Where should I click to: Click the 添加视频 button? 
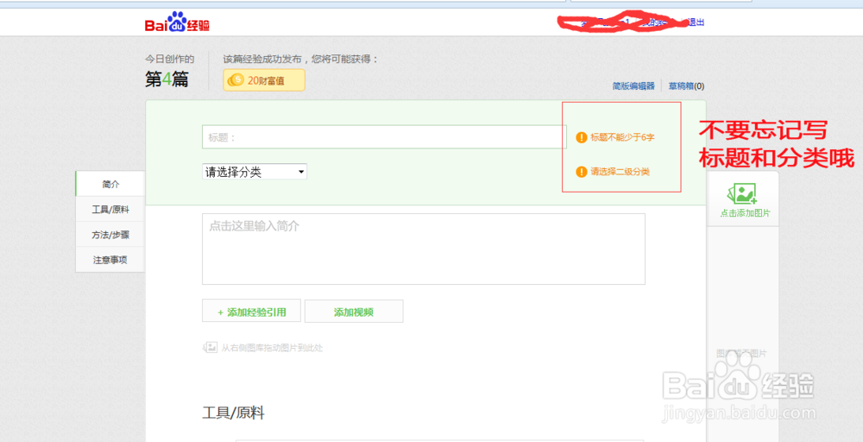[354, 312]
